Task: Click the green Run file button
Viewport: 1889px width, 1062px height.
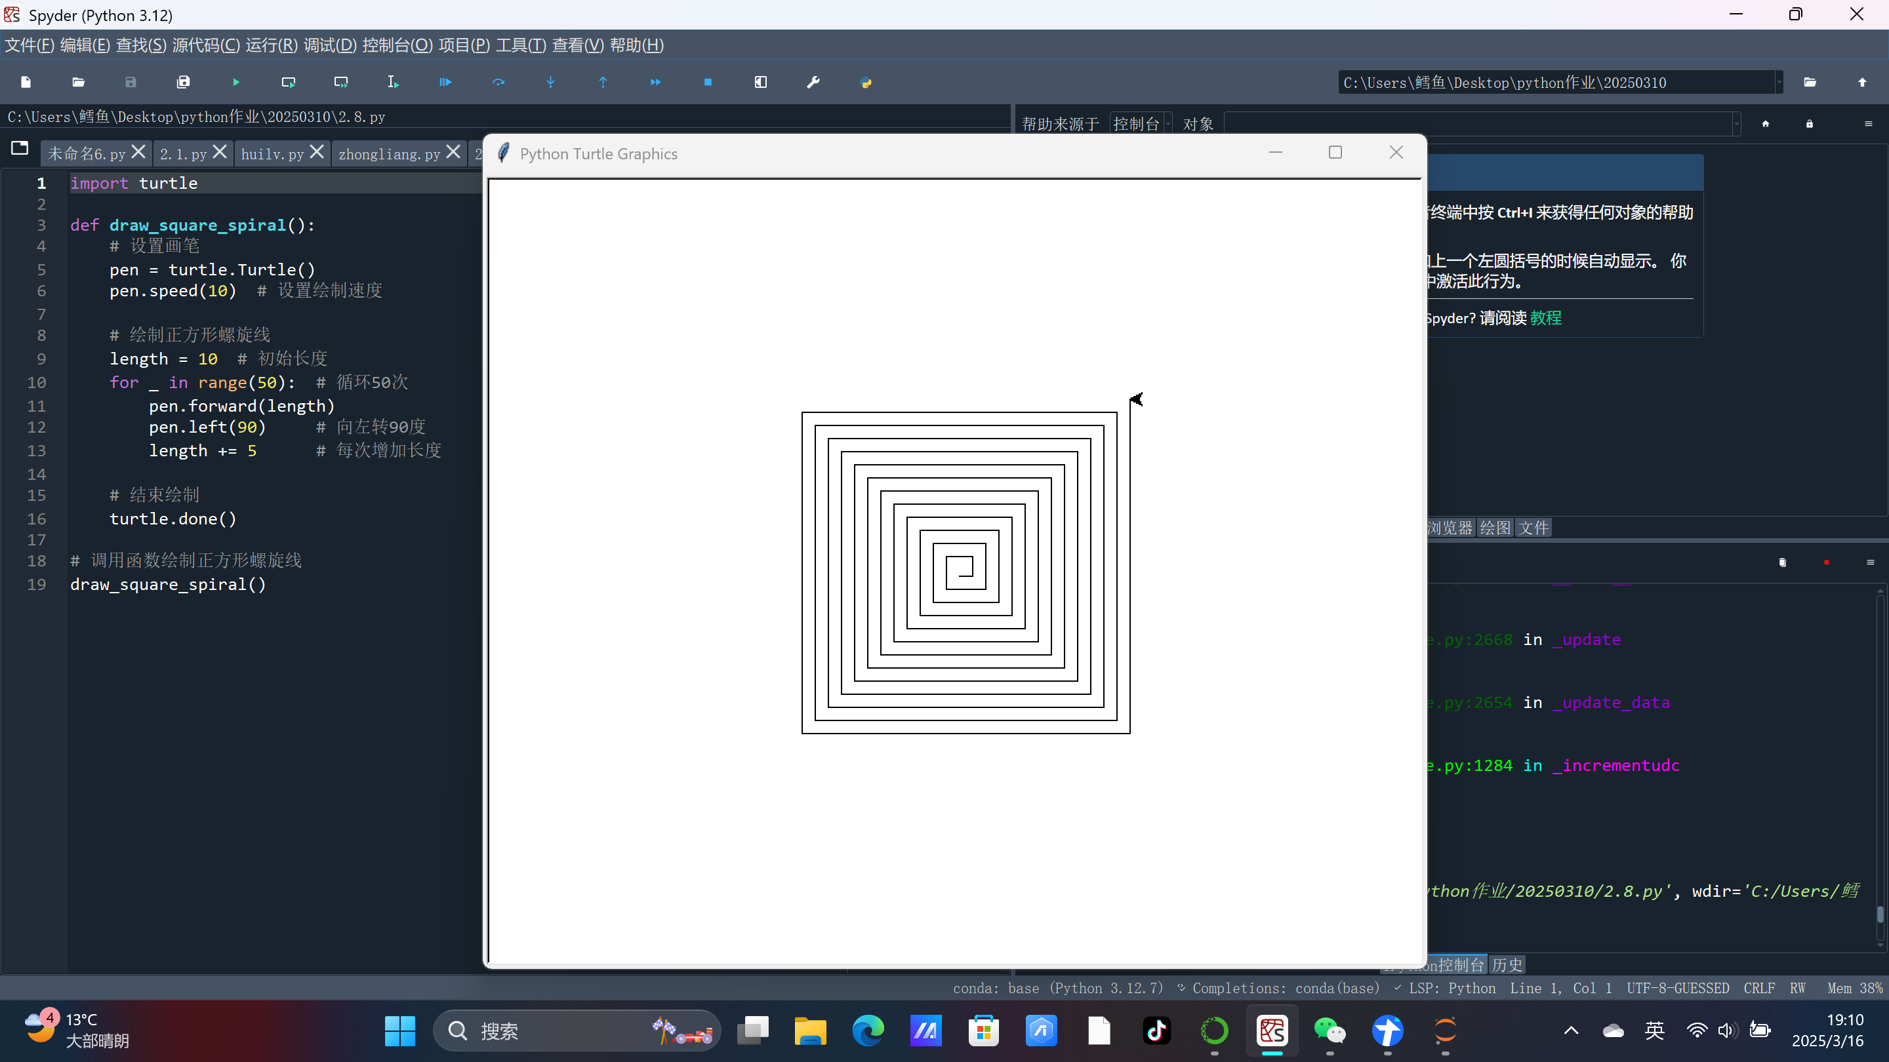Action: point(235,82)
